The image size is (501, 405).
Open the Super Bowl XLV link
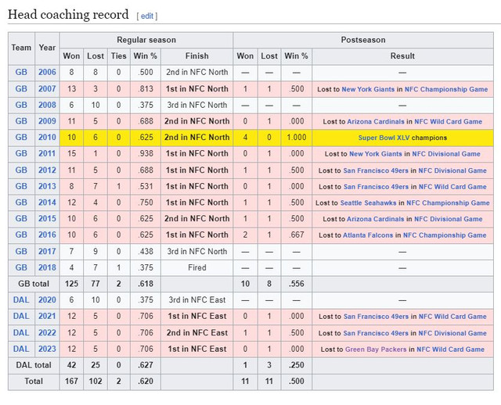[384, 138]
